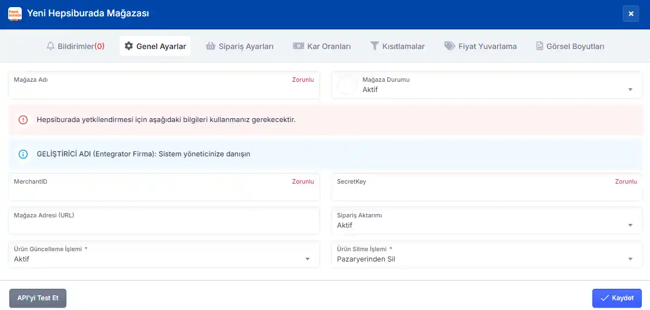Viewport: 650px width, 310px height.
Task: Open the Bildirimler tab
Action: 76,46
